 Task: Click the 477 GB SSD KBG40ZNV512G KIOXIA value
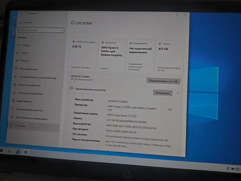(x=126, y=121)
